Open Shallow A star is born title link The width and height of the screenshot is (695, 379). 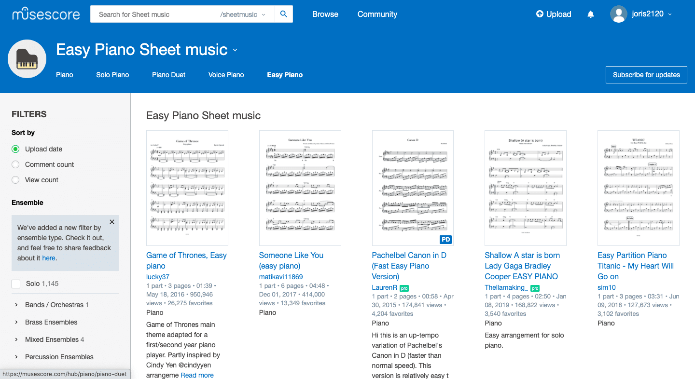pos(522,266)
